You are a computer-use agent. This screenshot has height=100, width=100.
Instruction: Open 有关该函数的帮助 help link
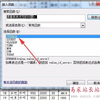click(x=15, y=82)
